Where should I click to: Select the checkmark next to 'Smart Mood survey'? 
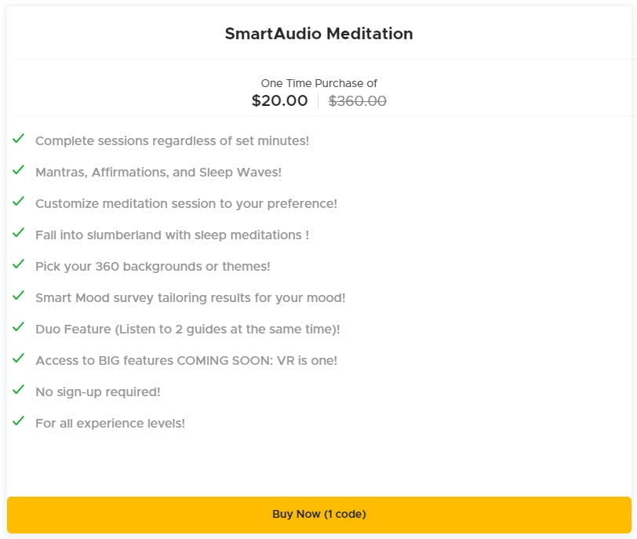pos(18,298)
